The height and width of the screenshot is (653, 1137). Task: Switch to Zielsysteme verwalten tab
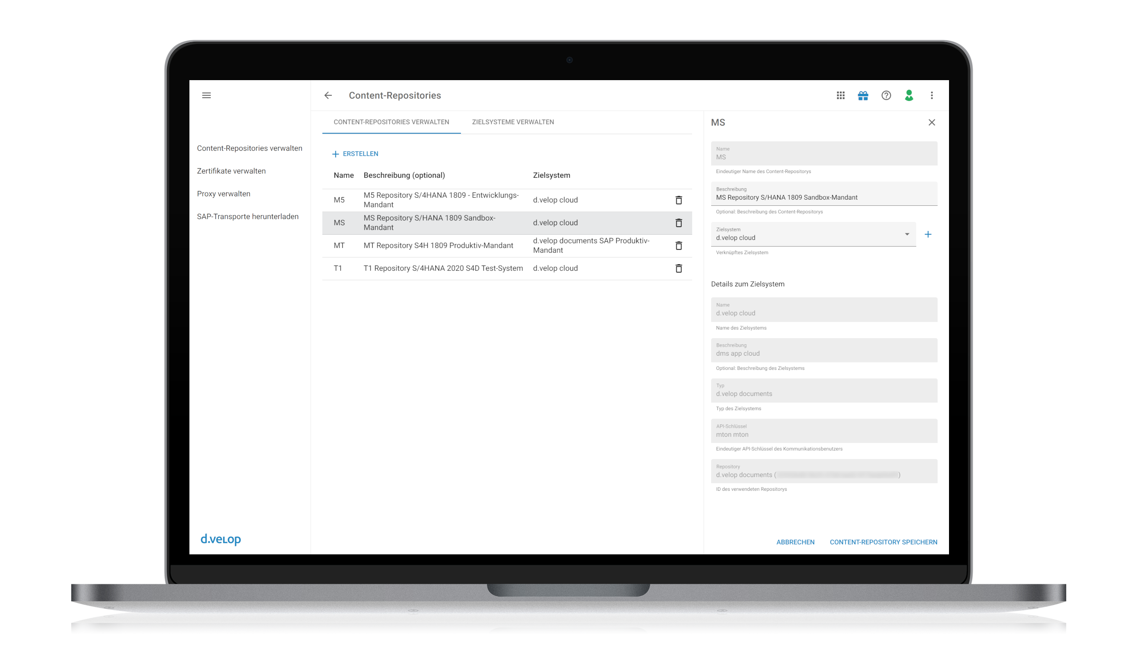point(513,122)
